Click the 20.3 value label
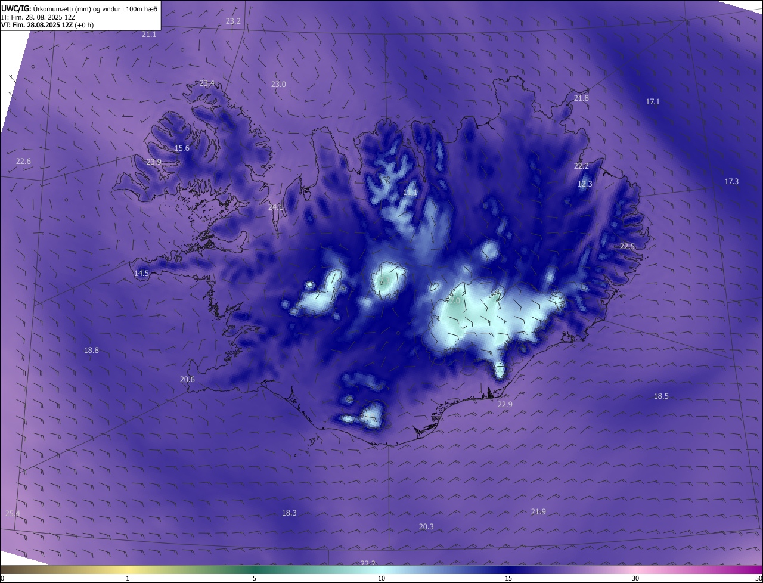This screenshot has width=763, height=583. tap(426, 527)
